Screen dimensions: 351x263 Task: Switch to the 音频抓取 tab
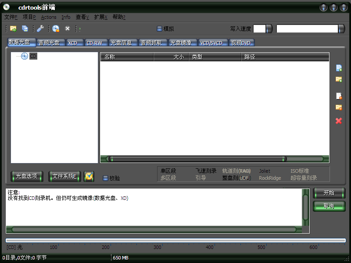(153, 43)
